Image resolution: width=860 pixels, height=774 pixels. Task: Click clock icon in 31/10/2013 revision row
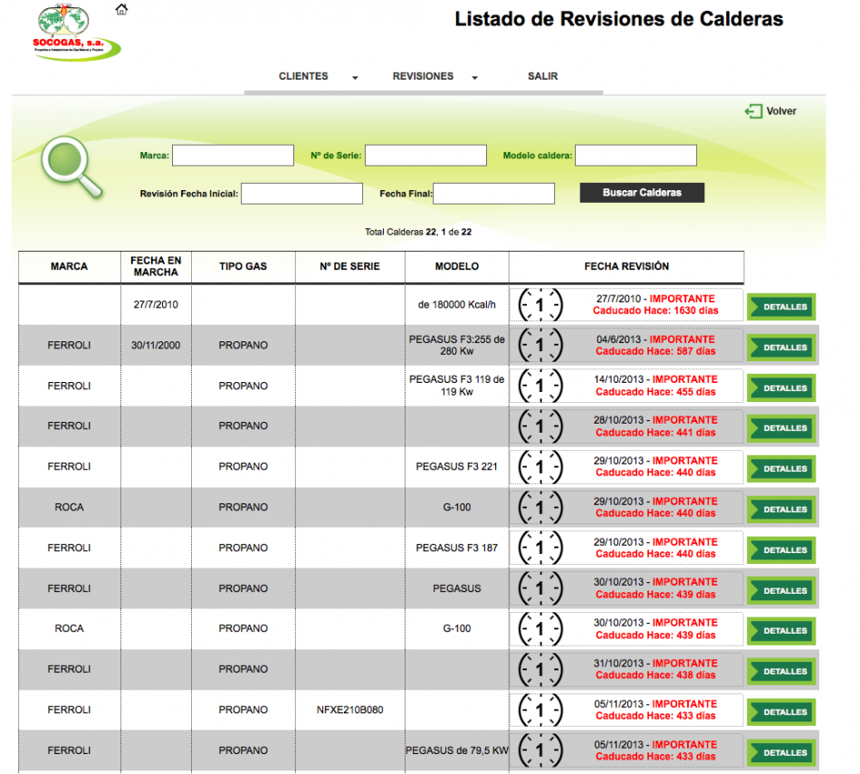point(540,669)
